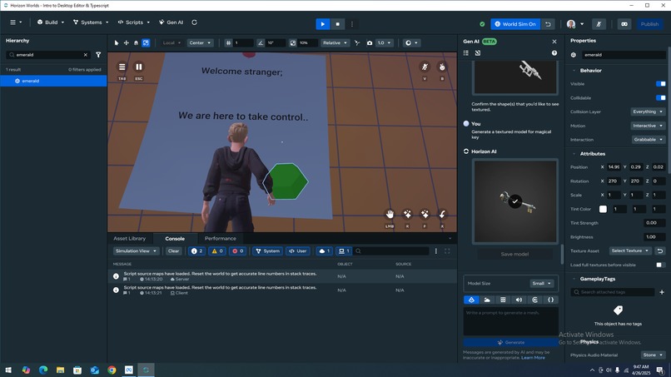Close the Gen AI panel

coord(554,42)
